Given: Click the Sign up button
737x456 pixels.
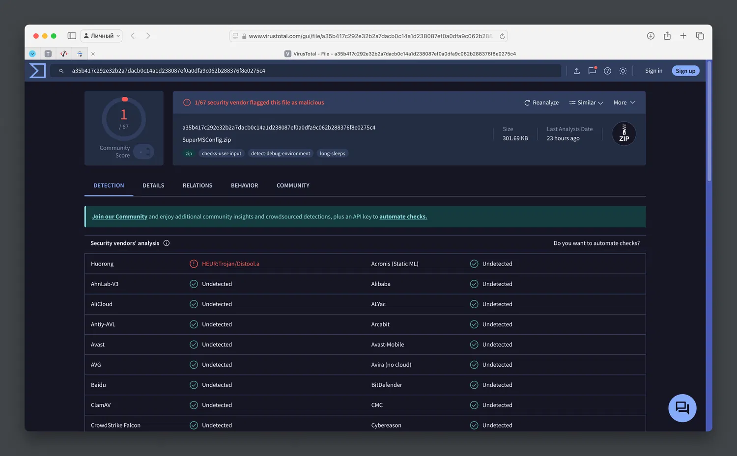Looking at the screenshot, I should [685, 71].
